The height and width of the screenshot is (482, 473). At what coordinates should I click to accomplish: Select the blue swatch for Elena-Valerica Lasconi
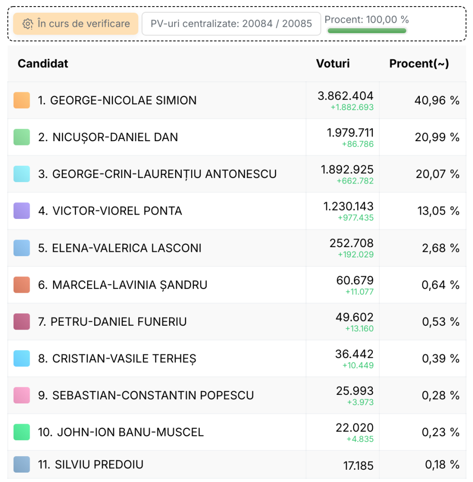22,248
